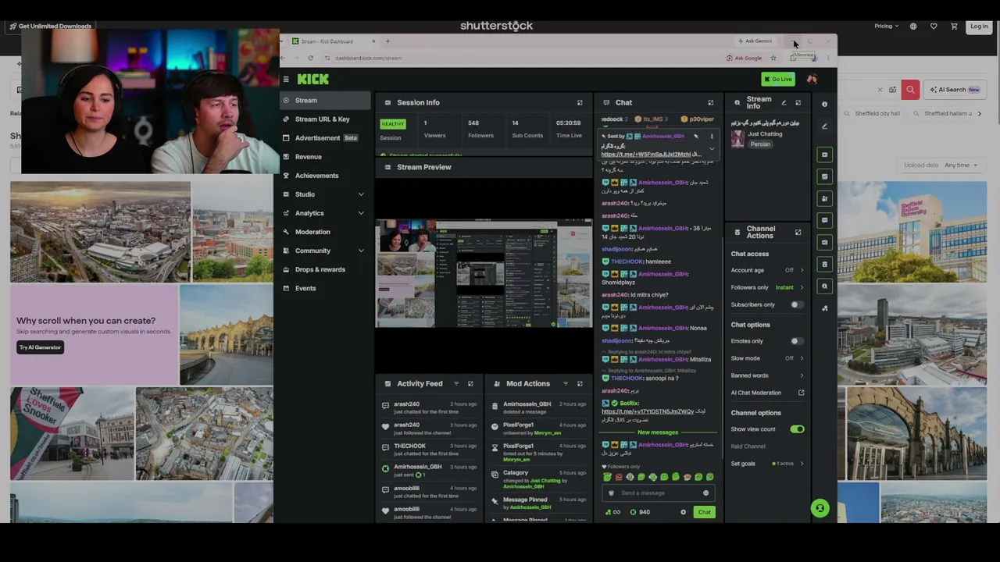Open emoji picker in chat input

pyautogui.click(x=705, y=493)
